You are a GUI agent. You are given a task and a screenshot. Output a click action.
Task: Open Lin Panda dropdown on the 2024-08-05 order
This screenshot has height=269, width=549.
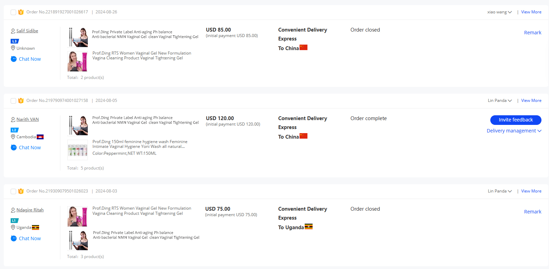pos(500,101)
